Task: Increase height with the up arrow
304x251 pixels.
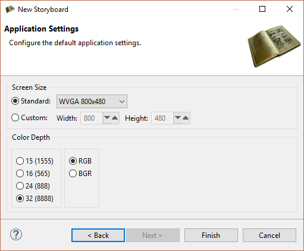Action: (x=186, y=118)
